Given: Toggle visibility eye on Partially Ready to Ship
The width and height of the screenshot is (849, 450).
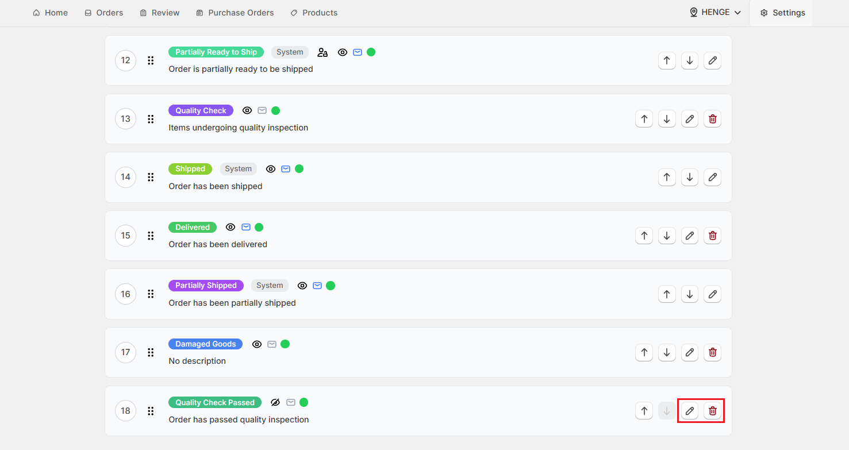Looking at the screenshot, I should click(x=343, y=52).
